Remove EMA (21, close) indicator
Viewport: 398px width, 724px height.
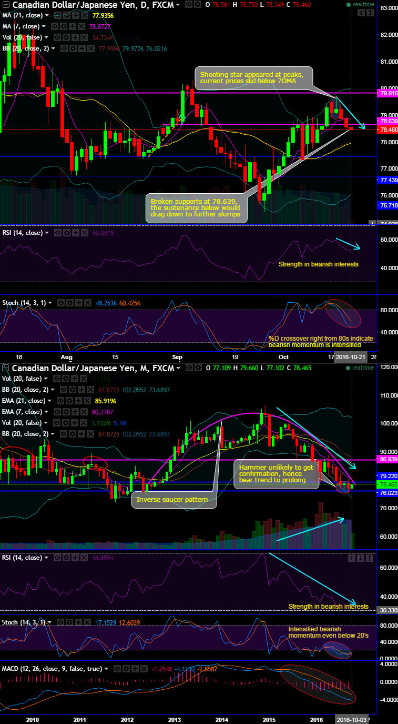coord(87,401)
